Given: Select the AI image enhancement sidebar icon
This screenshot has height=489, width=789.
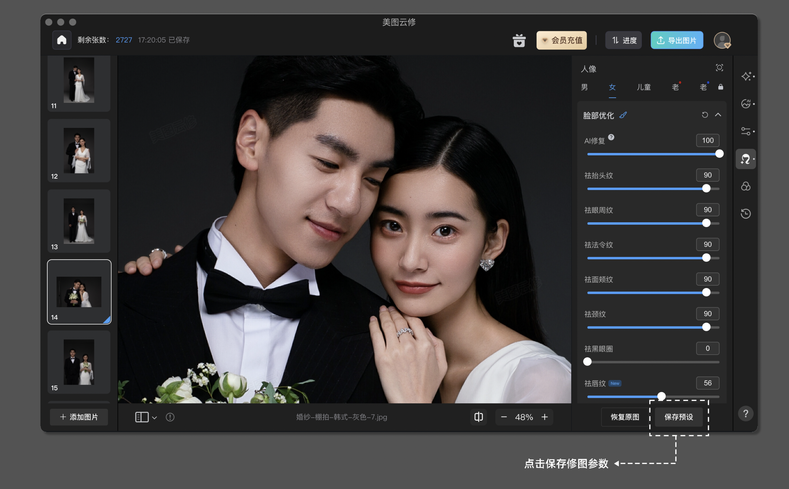Looking at the screenshot, I should point(746,104).
